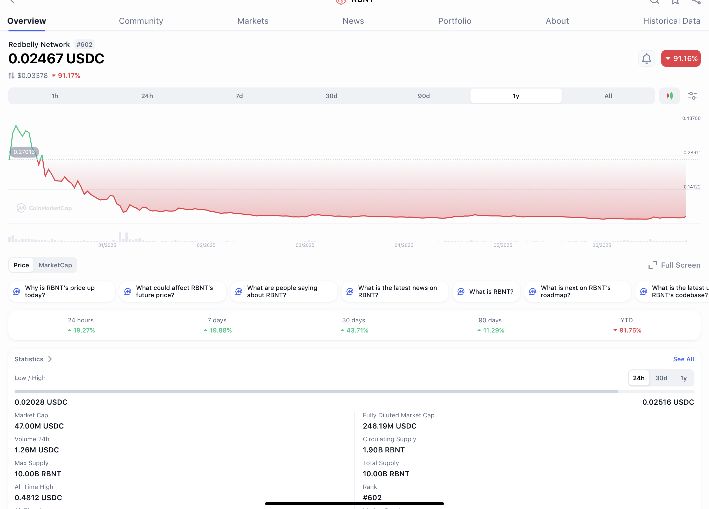Tap All Time High 0.4812 USDC
Viewport: 709px width, 509px height.
tap(38, 498)
